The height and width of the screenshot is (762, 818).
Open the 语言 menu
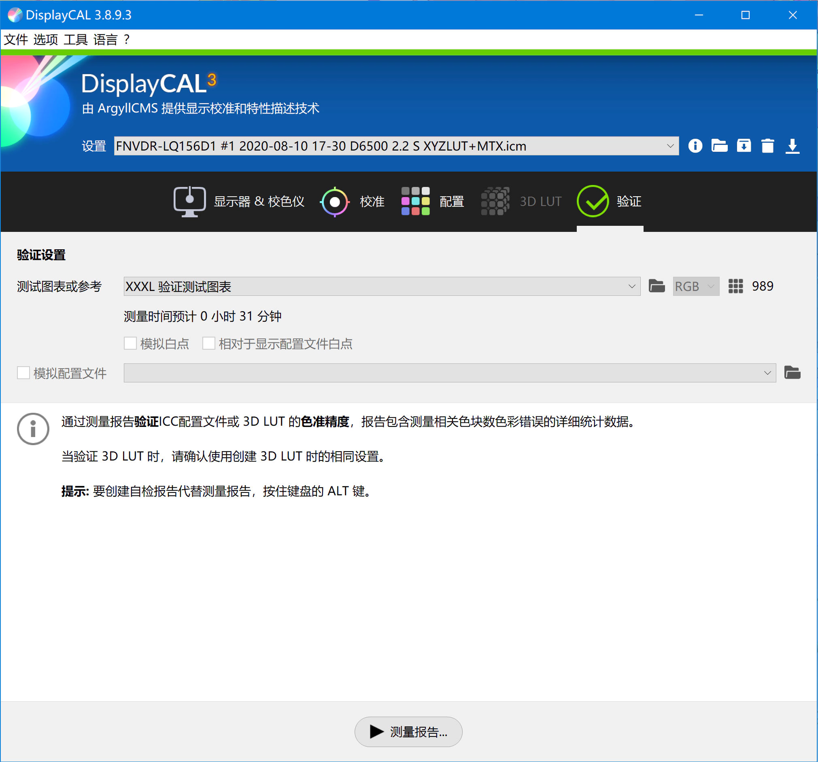tap(105, 40)
